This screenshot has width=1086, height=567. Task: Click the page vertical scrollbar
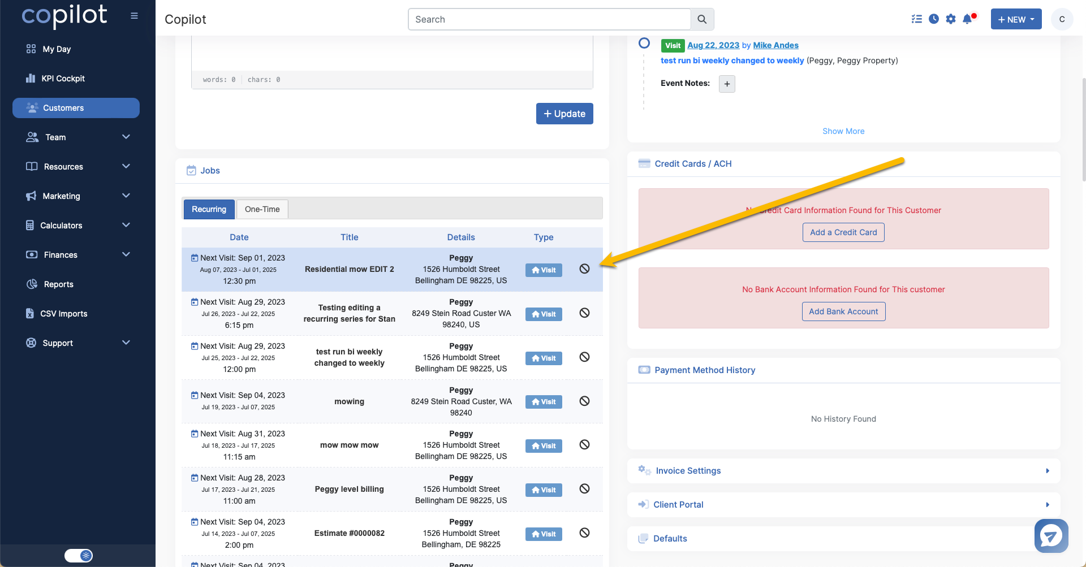pyautogui.click(x=1083, y=130)
